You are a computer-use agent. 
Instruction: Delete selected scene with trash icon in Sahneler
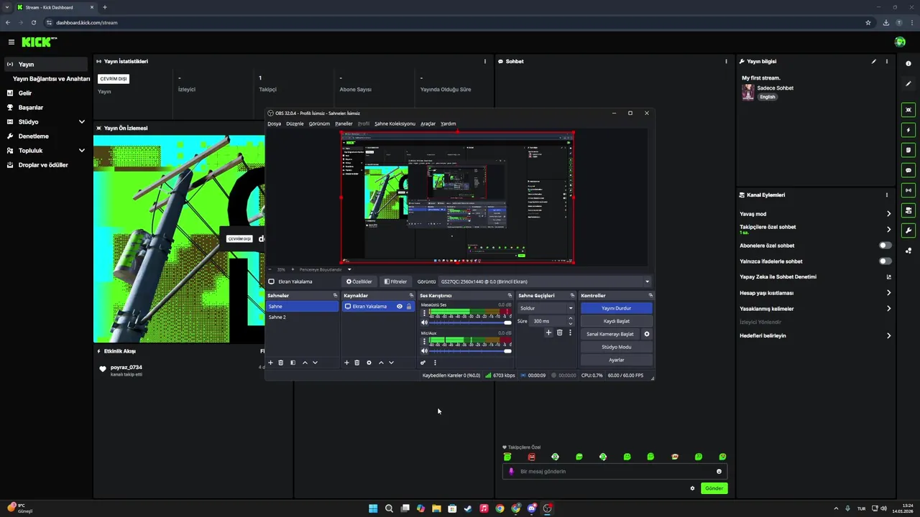[281, 363]
